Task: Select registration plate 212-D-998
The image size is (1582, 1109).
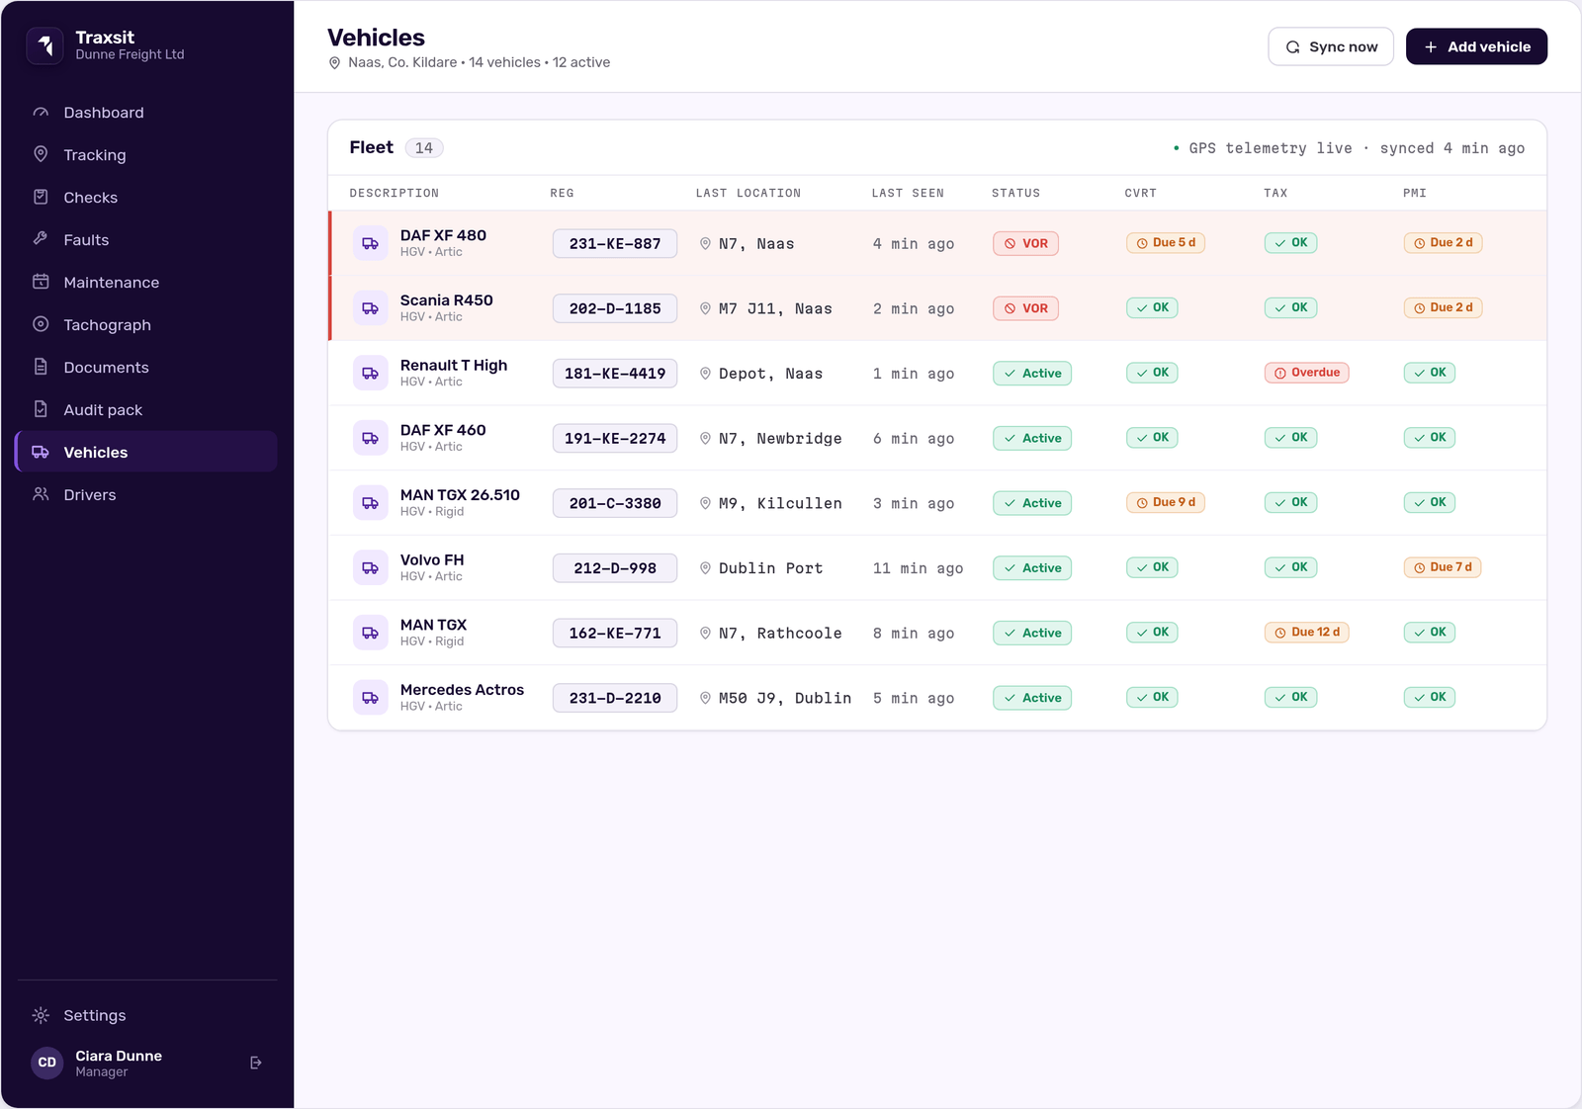Action: [x=615, y=568]
